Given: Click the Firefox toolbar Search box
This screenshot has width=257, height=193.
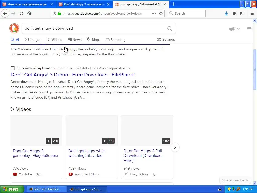Looking at the screenshot, I should point(186,14).
